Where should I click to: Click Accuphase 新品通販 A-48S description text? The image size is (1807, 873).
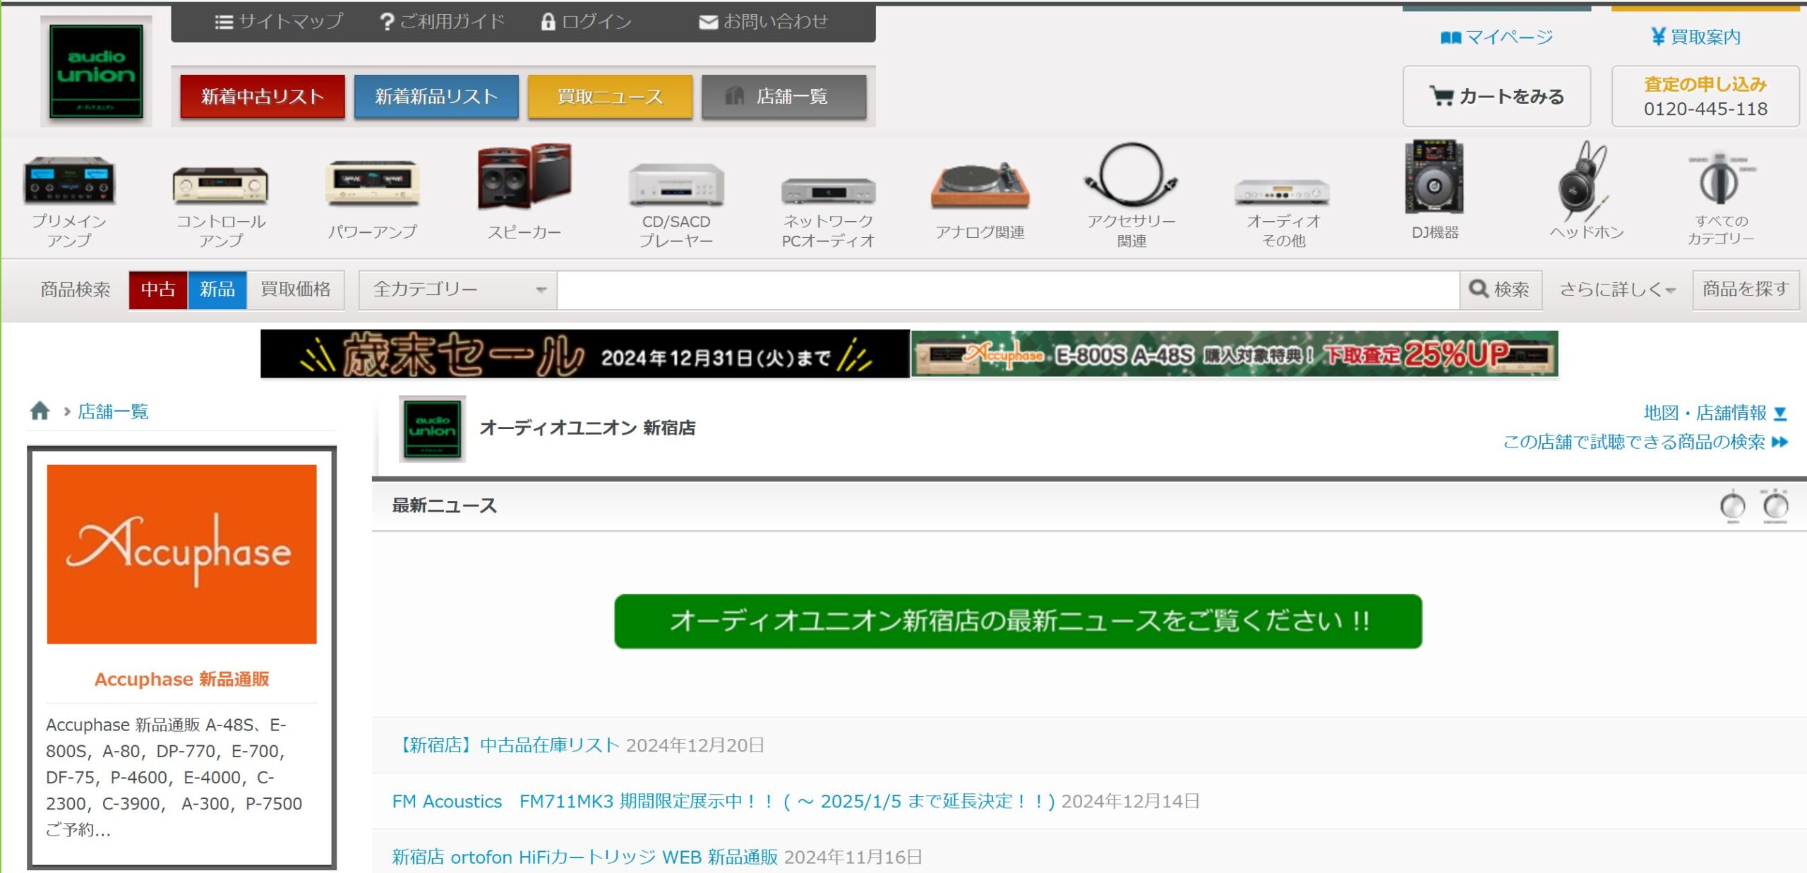[174, 777]
